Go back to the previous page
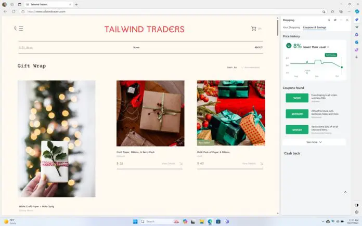The width and height of the screenshot is (362, 226). (5, 11)
